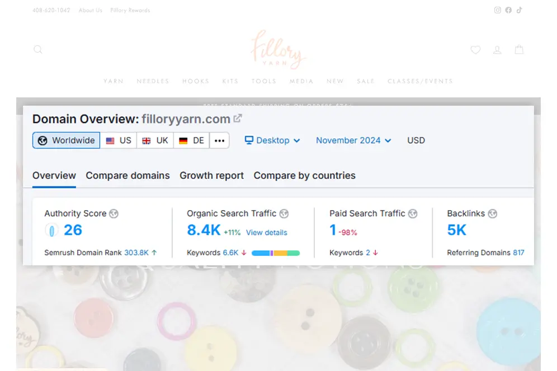Click the USD currency label
Viewport: 557px width, 371px height.
(416, 141)
